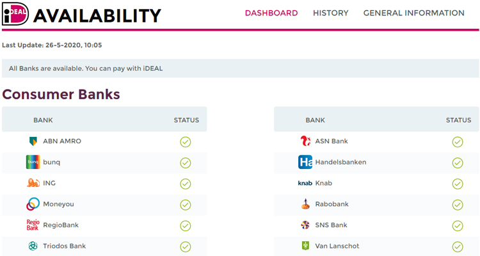Click the Consumer Banks heading
This screenshot has width=480, height=256.
point(61,94)
